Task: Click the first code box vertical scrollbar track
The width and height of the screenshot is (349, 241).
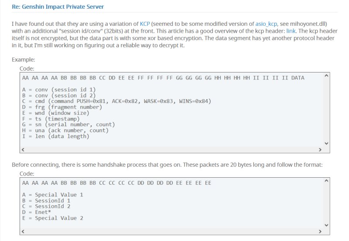Action: point(326,110)
